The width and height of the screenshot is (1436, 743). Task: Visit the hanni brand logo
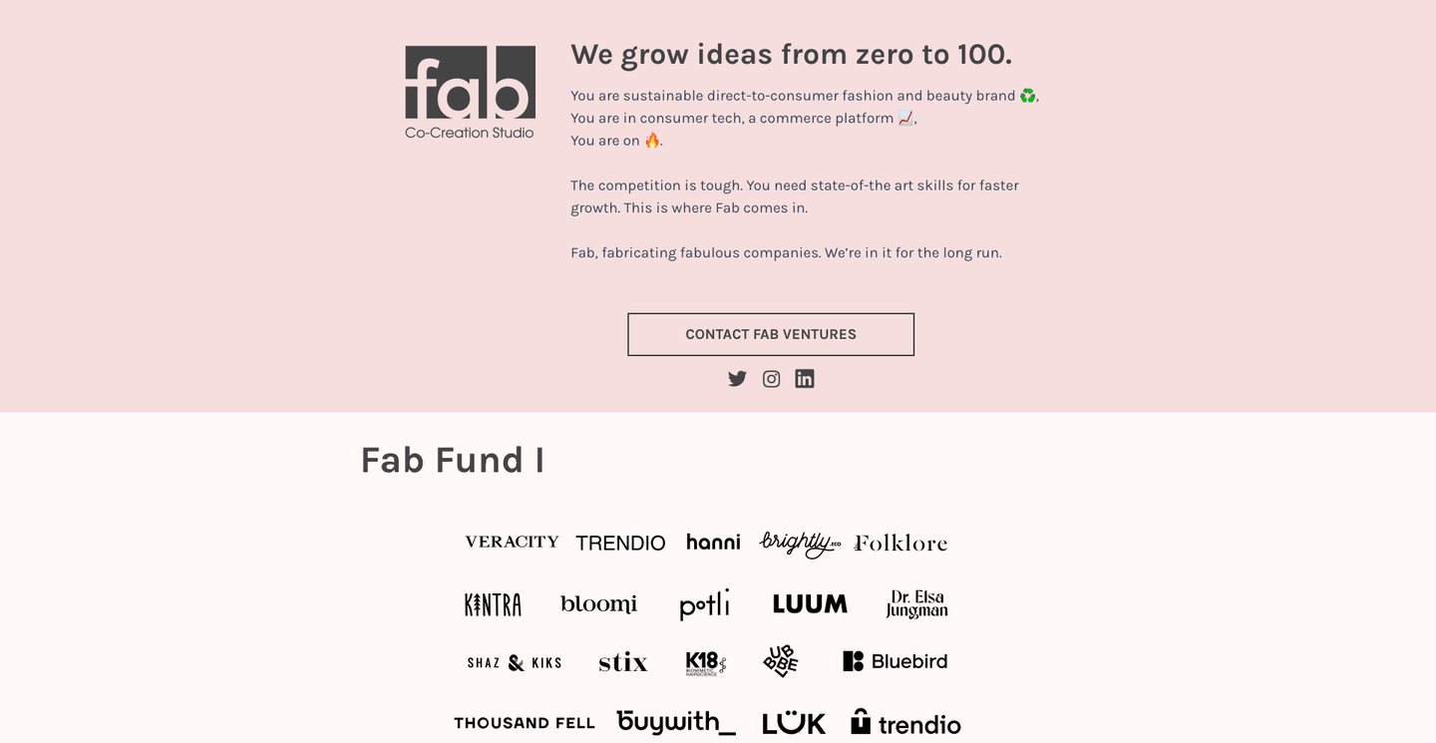[713, 542]
